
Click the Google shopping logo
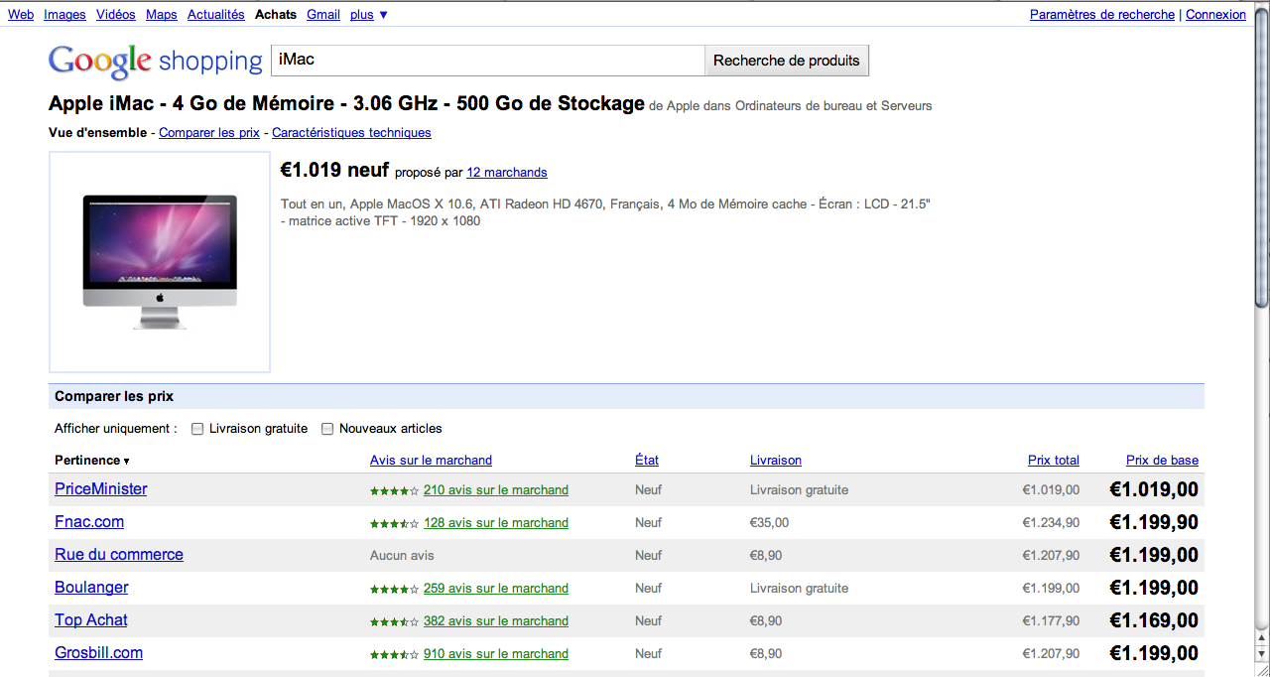pyautogui.click(x=155, y=61)
